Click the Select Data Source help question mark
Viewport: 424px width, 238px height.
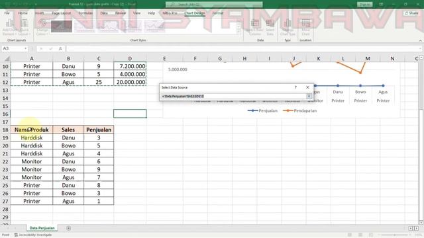295,87
